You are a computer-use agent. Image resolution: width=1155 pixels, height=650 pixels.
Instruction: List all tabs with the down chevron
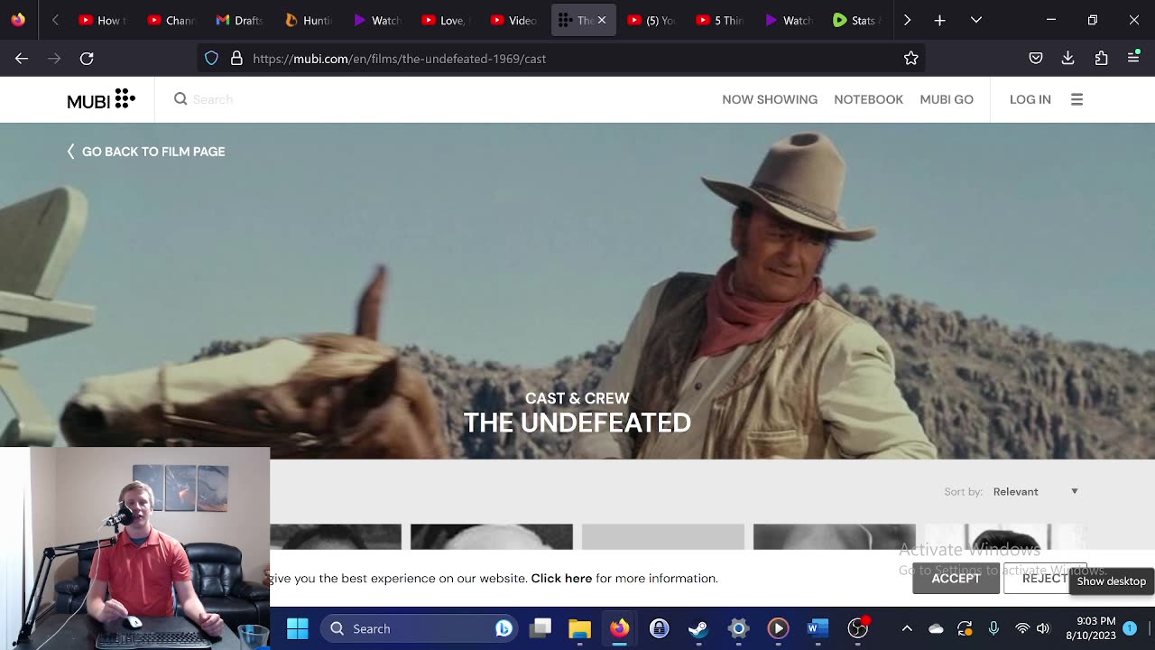[976, 20]
